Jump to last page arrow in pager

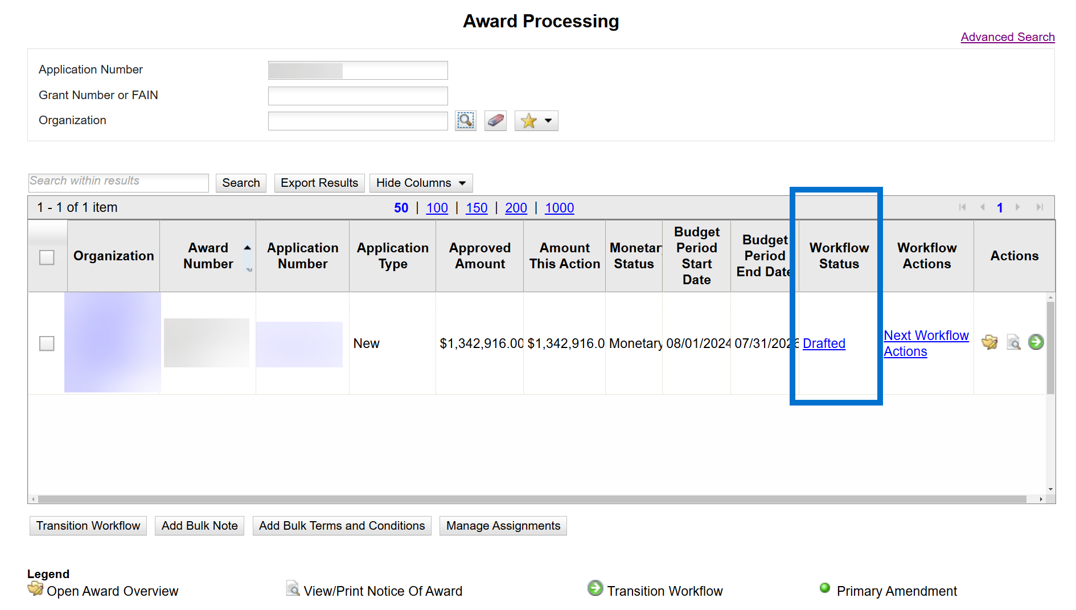pyautogui.click(x=1040, y=207)
